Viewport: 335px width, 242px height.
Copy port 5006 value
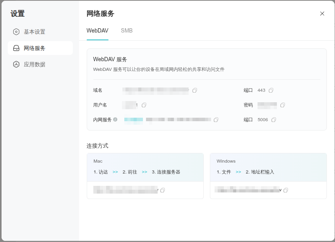[274, 120]
